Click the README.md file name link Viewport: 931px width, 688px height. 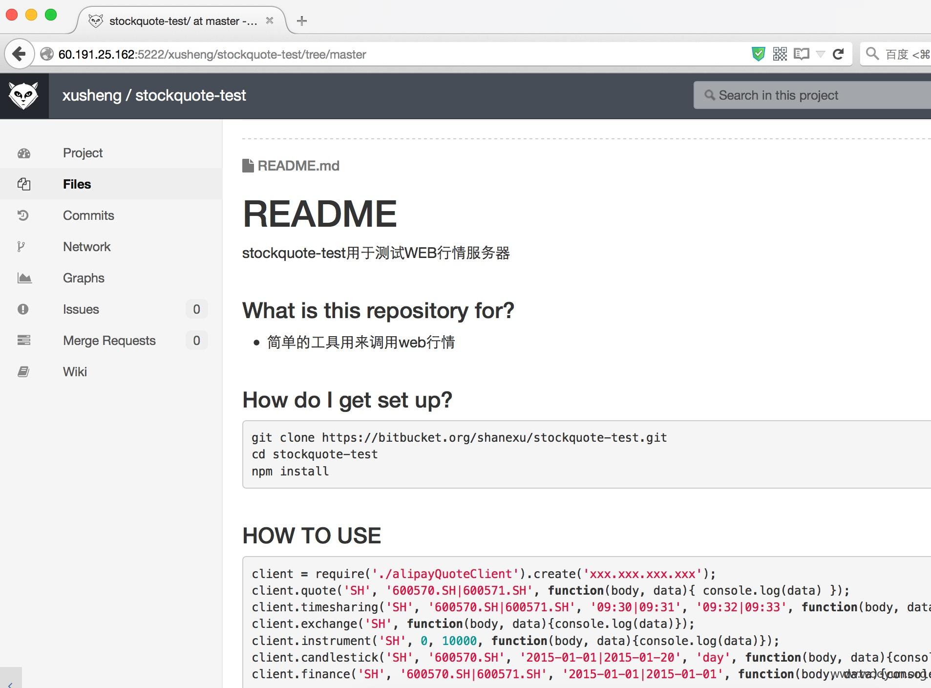[x=298, y=166]
